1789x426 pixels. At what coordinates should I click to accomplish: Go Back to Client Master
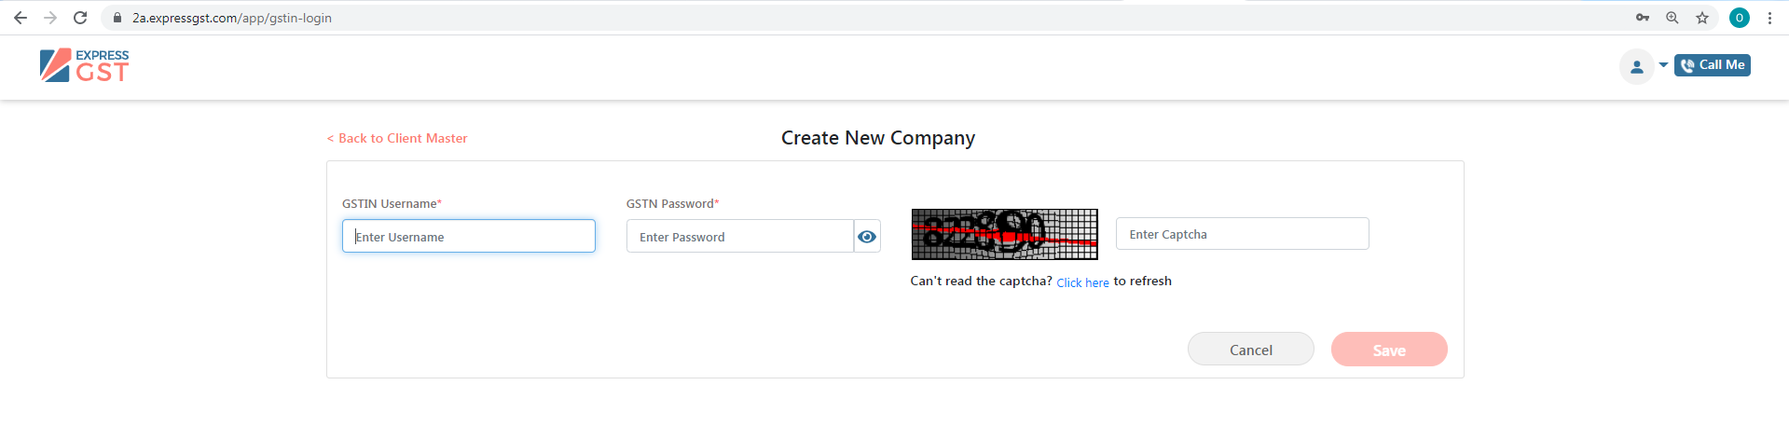(x=397, y=138)
